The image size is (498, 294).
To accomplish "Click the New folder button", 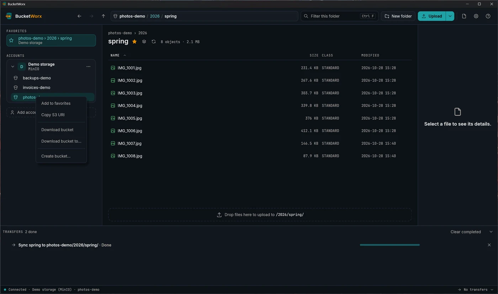I will [398, 16].
